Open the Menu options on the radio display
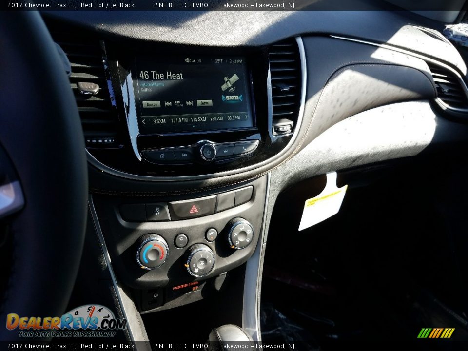The image size is (468, 351). (205, 103)
